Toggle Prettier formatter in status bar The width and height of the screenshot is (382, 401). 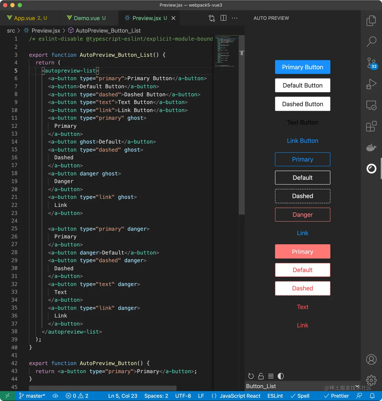(x=336, y=396)
